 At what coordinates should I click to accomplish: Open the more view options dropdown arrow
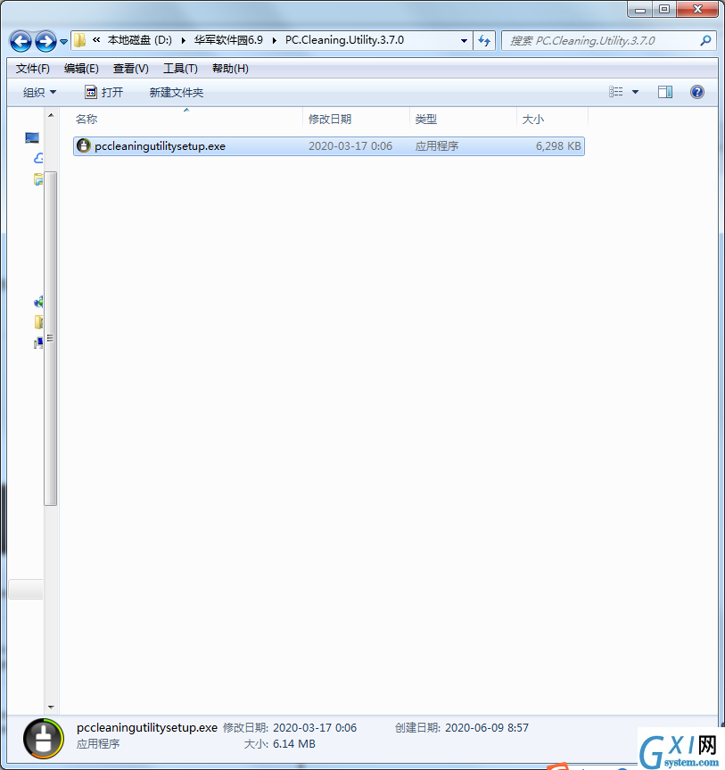click(635, 92)
